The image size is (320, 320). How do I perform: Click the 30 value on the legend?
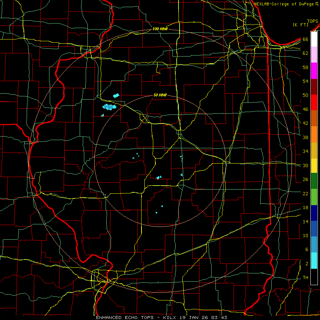coord(305,165)
